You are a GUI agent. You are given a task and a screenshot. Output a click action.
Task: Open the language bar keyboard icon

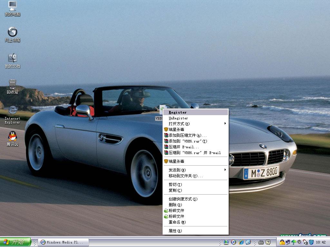coord(261,242)
